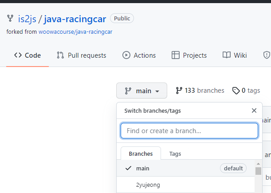The width and height of the screenshot is (271, 193).
Task: Open the is2js owner profile link
Action: (x=27, y=19)
